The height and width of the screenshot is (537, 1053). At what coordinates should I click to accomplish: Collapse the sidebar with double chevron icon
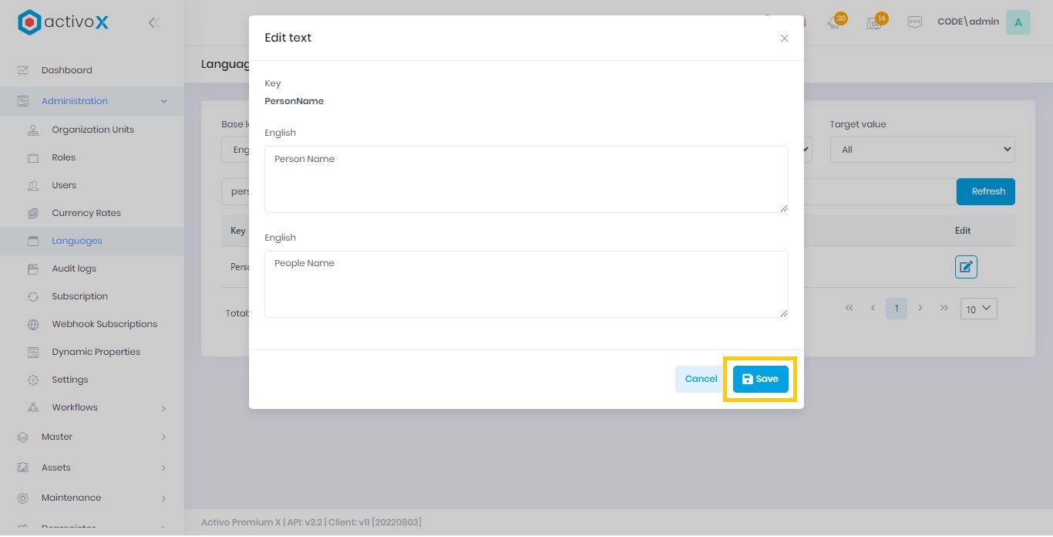[x=153, y=23]
